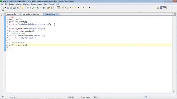Click the Previous Annotation icon

pyautogui.click(x=68, y=8)
